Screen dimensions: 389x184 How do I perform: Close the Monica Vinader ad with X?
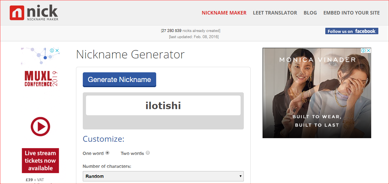coord(368,51)
